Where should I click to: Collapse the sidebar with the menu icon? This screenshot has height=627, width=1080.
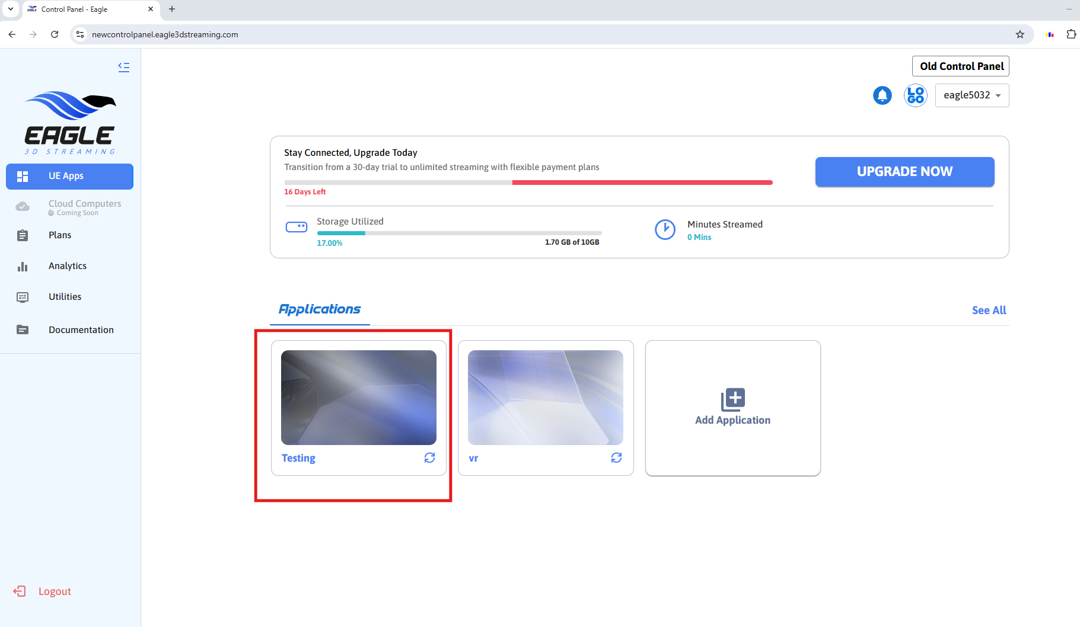click(x=123, y=67)
